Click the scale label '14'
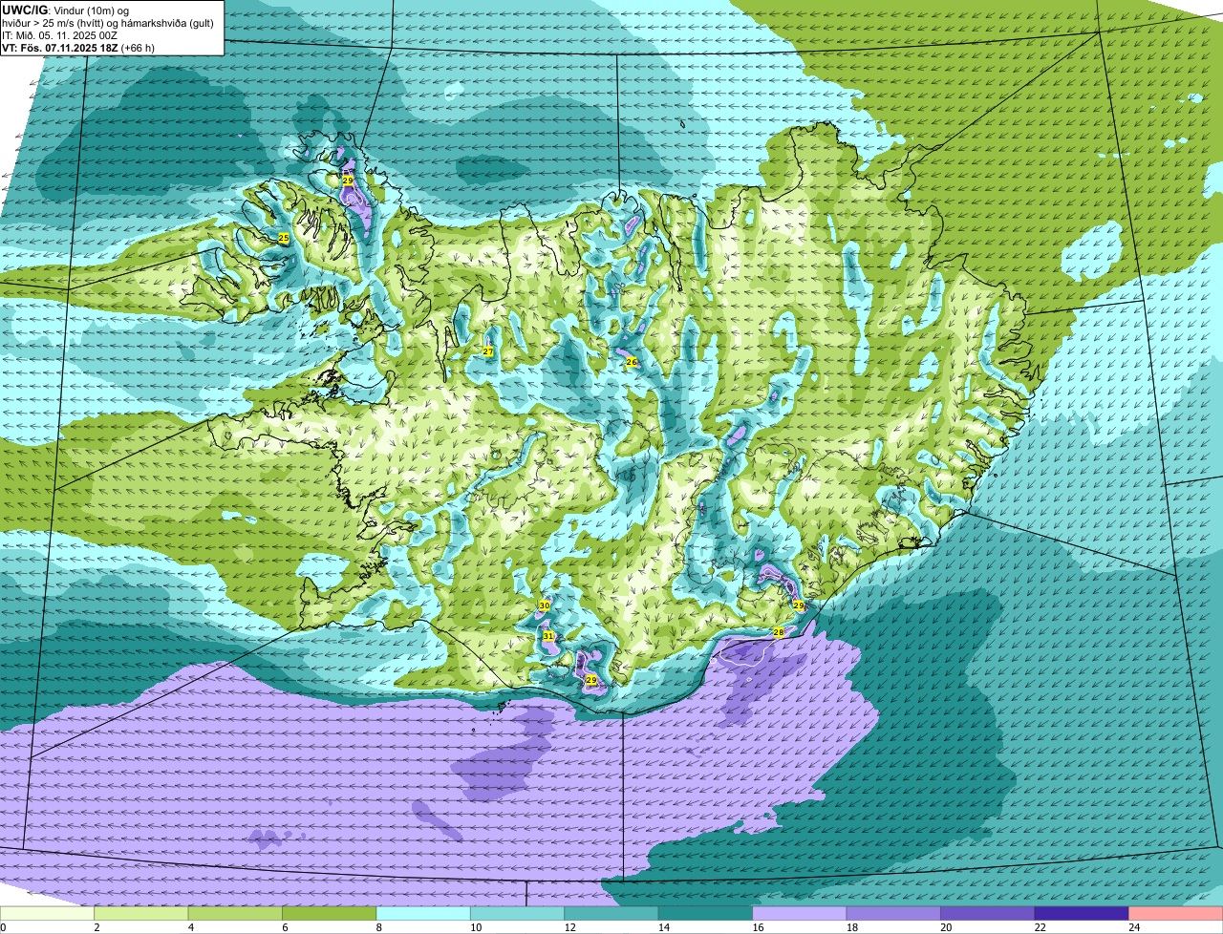This screenshot has width=1223, height=934. pyautogui.click(x=664, y=927)
